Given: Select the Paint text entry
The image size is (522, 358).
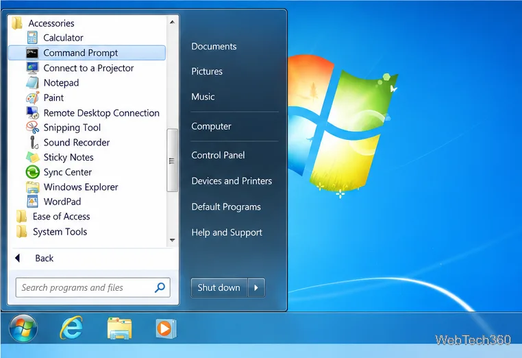Looking at the screenshot, I should [53, 97].
